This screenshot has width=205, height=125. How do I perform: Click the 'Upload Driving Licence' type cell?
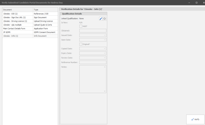45,21
